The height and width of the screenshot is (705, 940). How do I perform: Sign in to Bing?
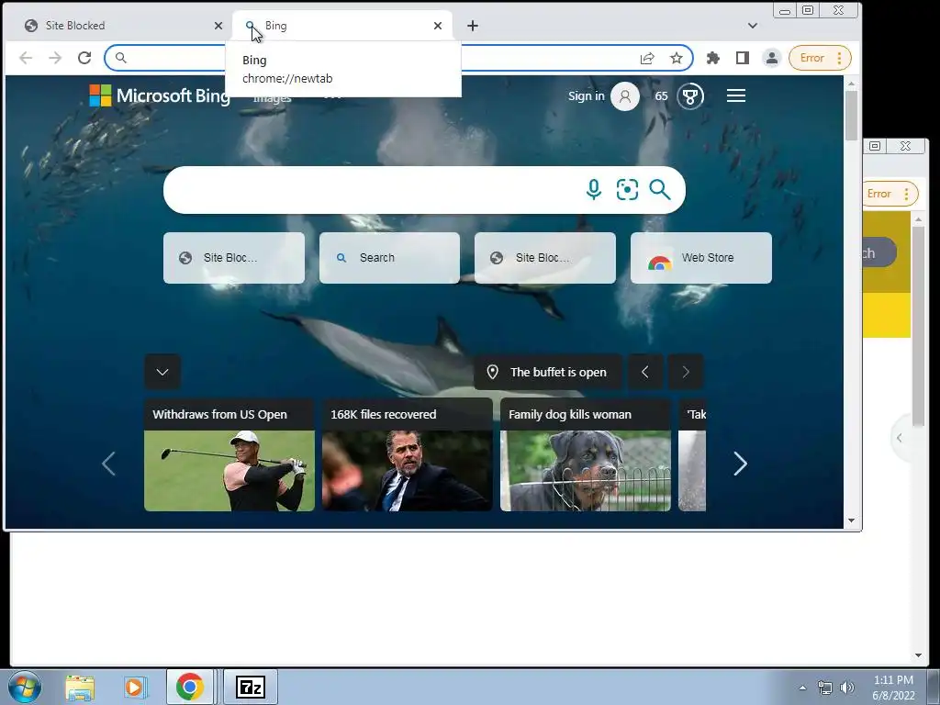click(586, 95)
